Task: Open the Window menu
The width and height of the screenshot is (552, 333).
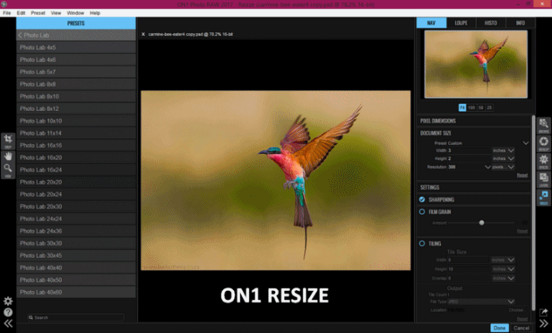Action: point(75,13)
